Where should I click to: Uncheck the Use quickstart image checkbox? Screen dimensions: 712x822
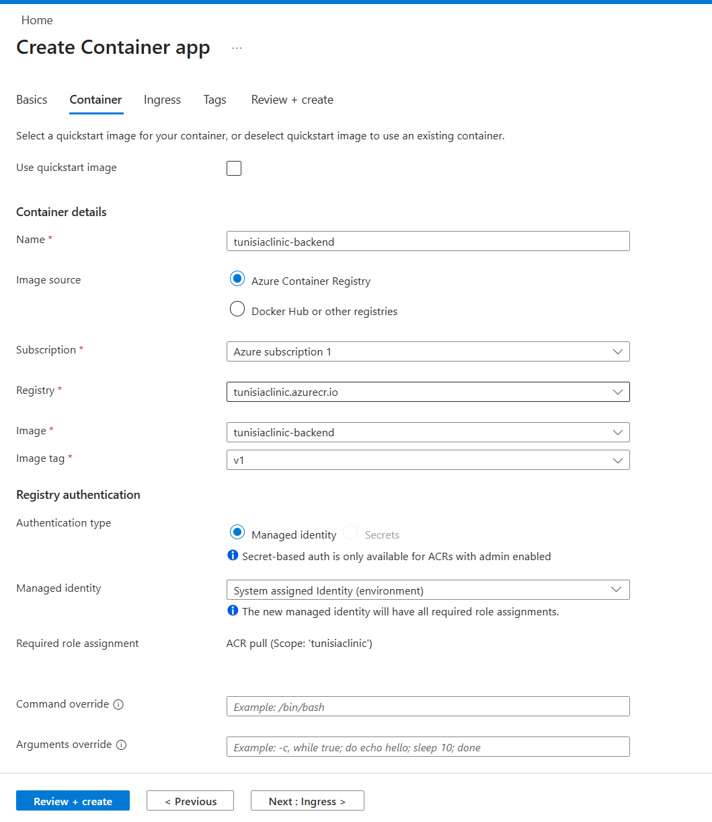pos(233,168)
